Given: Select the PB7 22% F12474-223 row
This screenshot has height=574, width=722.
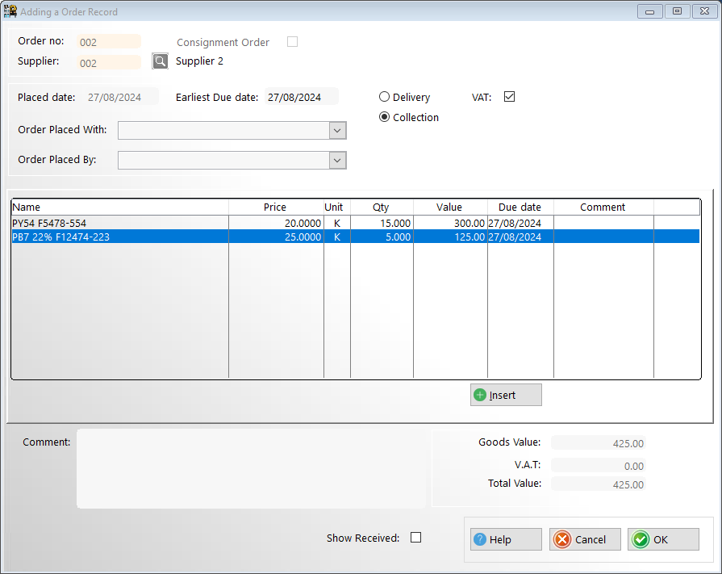Looking at the screenshot, I should point(119,237).
